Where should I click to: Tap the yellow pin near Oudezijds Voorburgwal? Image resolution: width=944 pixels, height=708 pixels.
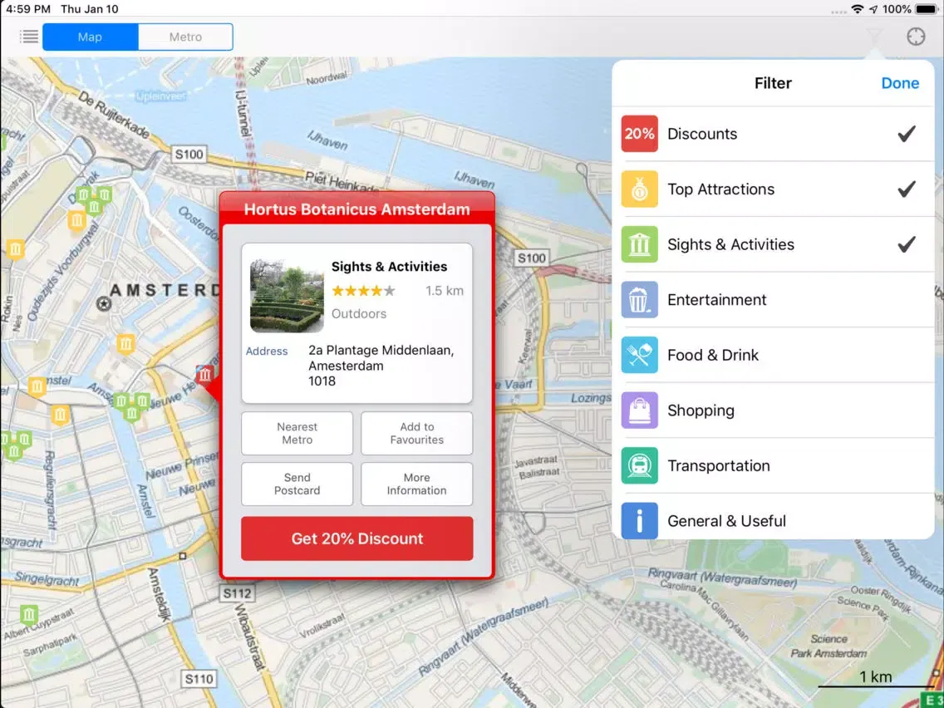click(x=76, y=221)
